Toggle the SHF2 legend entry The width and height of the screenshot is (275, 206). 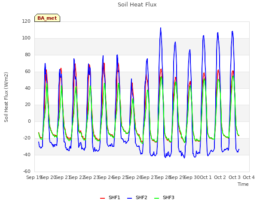[x=137, y=197]
